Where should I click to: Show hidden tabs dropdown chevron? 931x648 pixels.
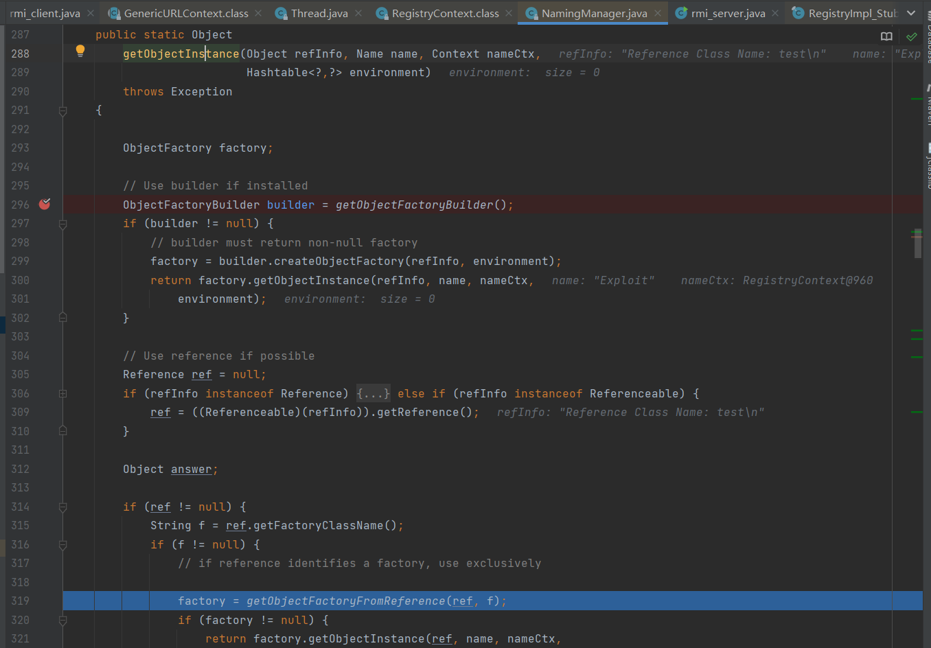pyautogui.click(x=911, y=13)
